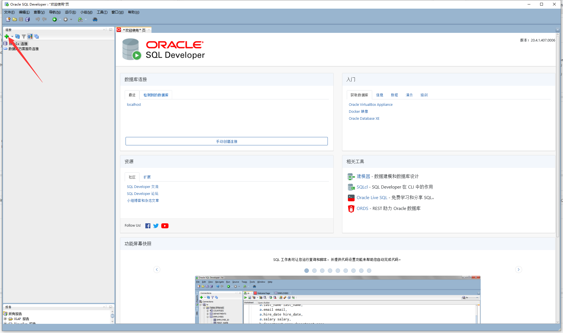The image size is (563, 333).
Task: Expand the OLAP 报告 node in the reports panel
Action: coord(5,319)
